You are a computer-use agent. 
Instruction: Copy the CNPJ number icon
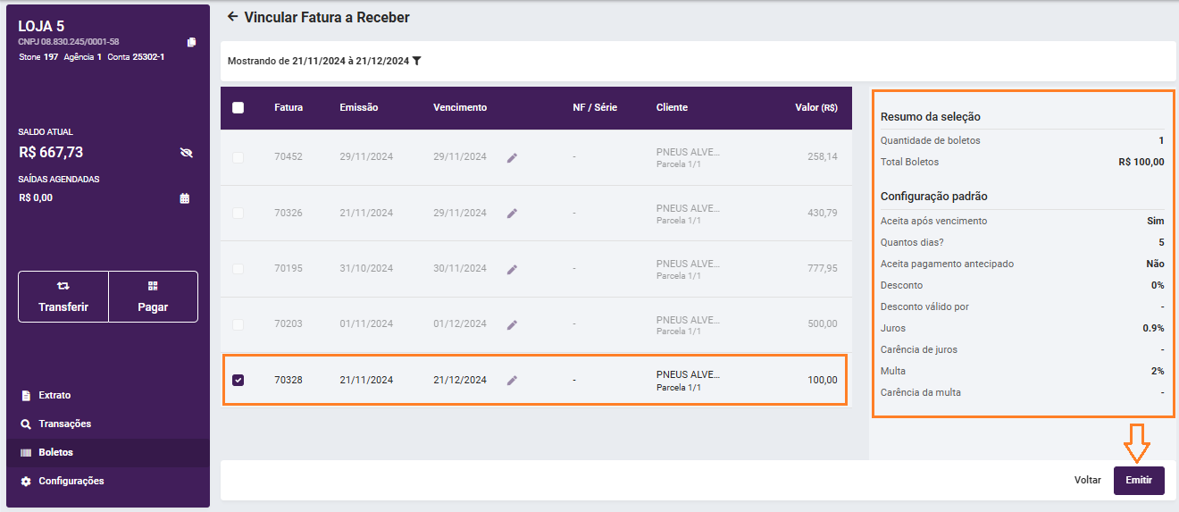(x=191, y=42)
